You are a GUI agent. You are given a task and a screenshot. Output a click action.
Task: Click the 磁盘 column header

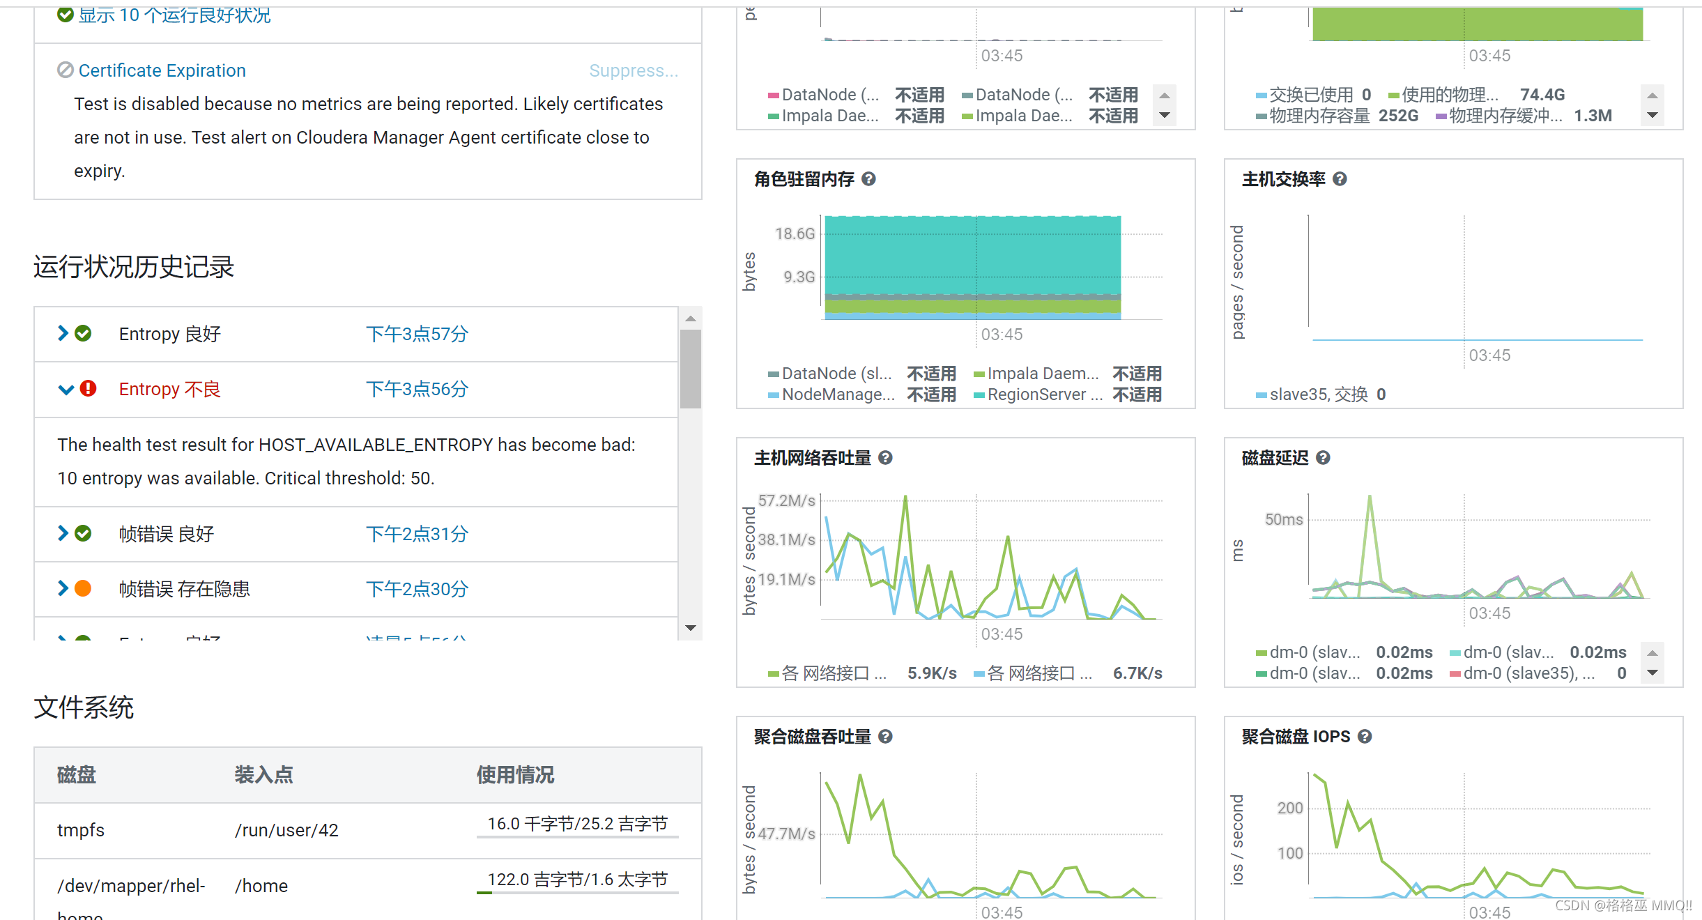(x=77, y=775)
